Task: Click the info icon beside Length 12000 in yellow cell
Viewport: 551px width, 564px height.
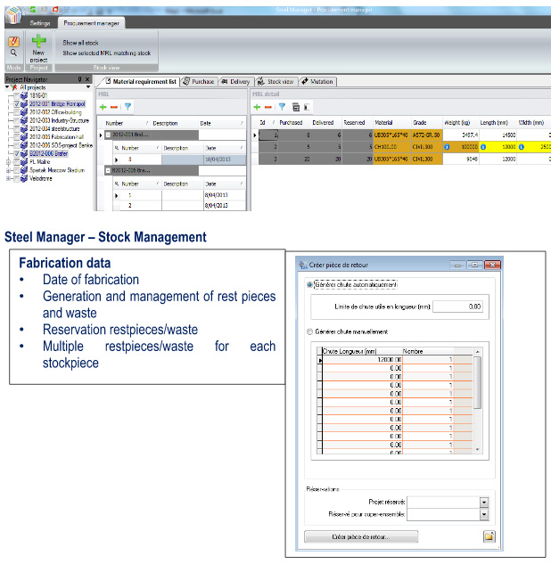Action: point(483,147)
